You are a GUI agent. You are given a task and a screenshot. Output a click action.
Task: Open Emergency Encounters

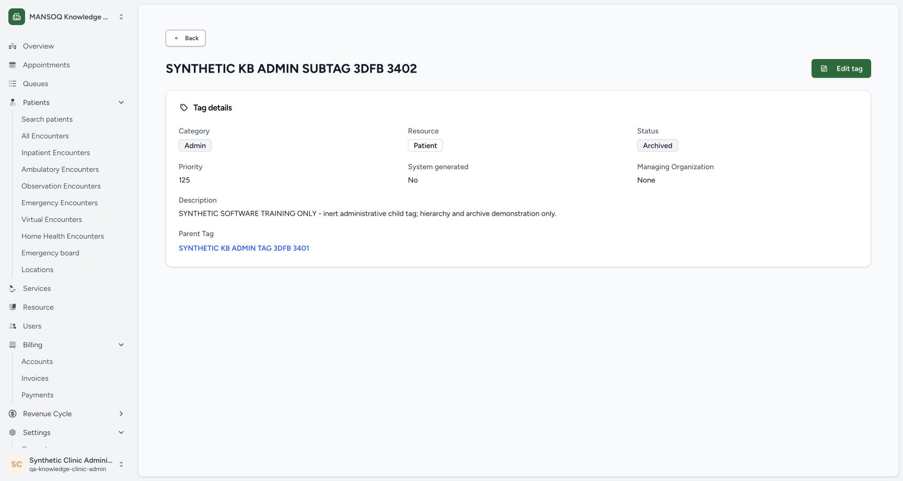click(60, 203)
